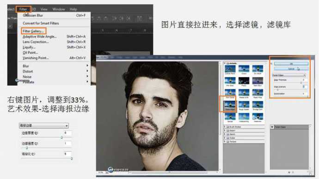Choose the Neon Glow filter thumbnail
This screenshot has width=319, height=179.
(258, 81)
